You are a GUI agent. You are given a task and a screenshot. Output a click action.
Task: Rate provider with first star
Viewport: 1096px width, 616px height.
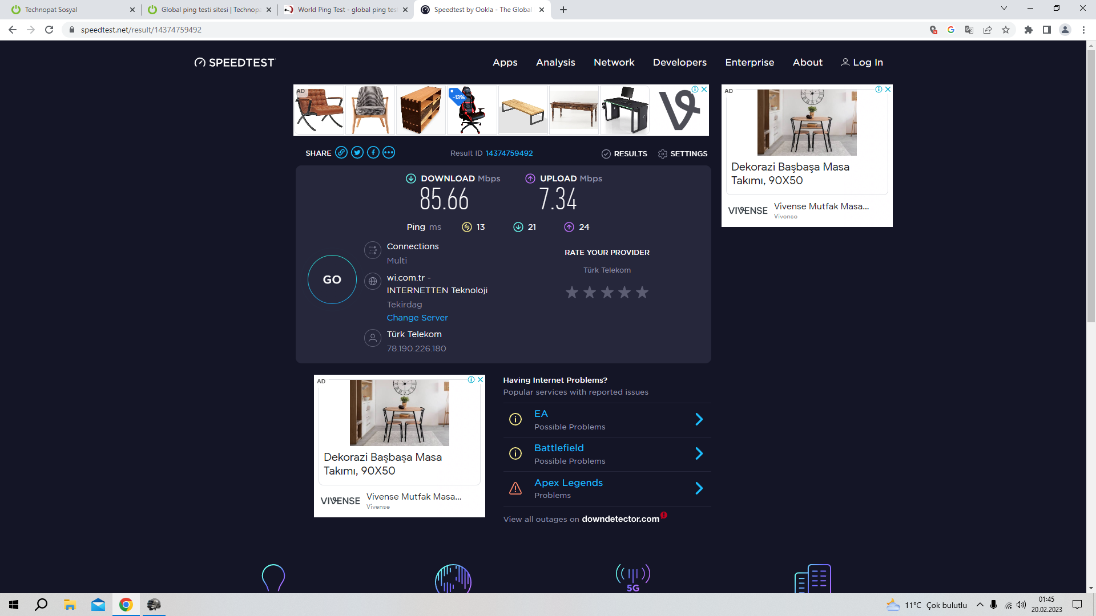(x=572, y=293)
